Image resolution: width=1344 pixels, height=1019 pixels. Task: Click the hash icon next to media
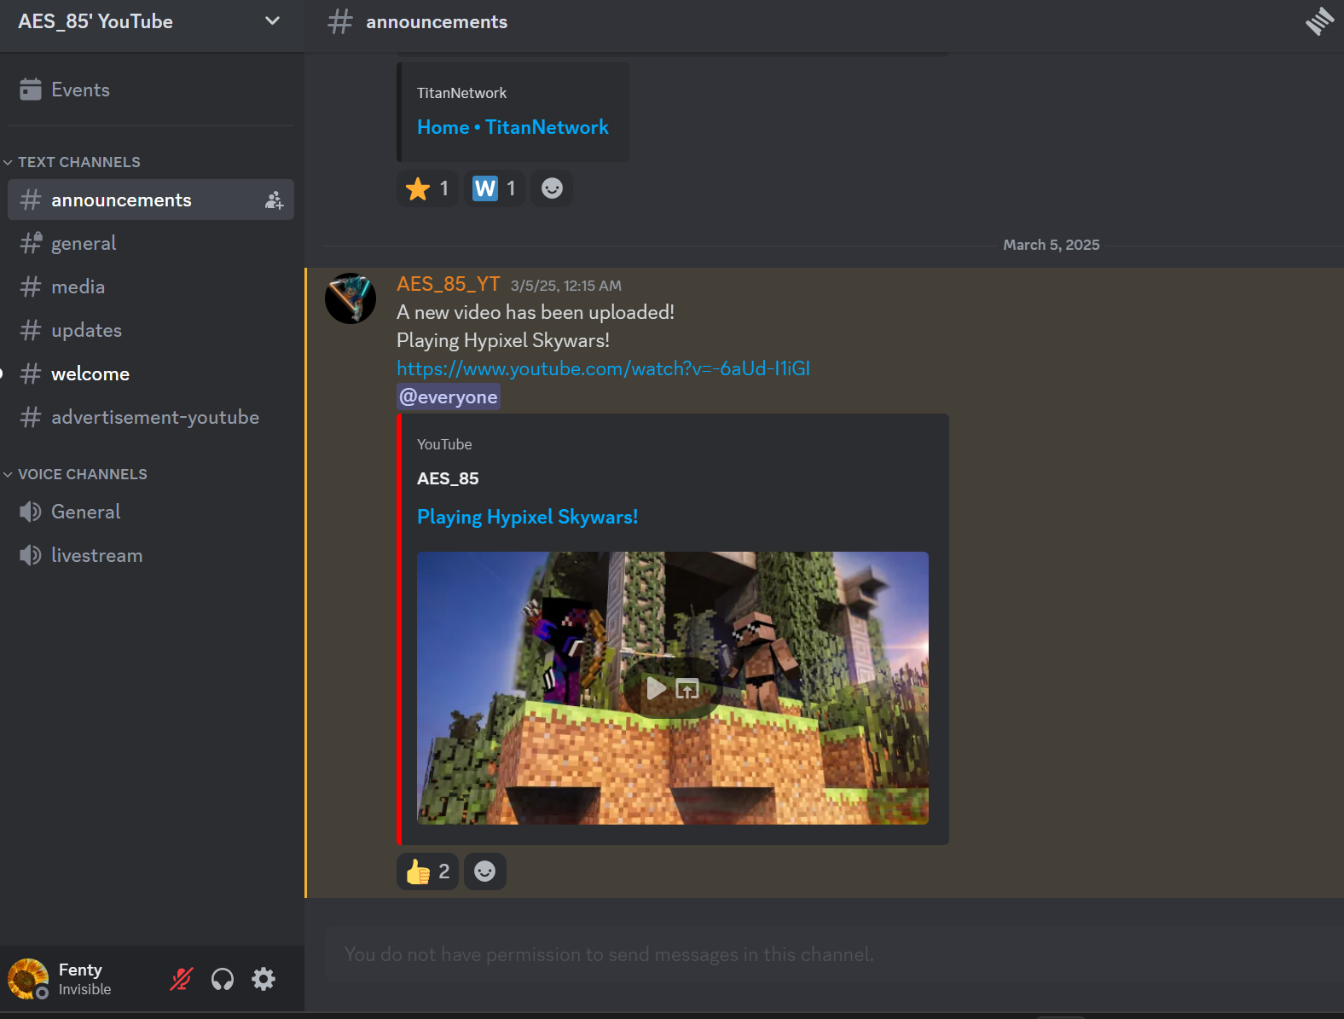pos(31,287)
